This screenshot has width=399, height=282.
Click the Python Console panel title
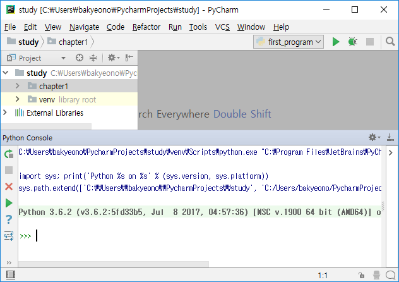[x=28, y=138]
